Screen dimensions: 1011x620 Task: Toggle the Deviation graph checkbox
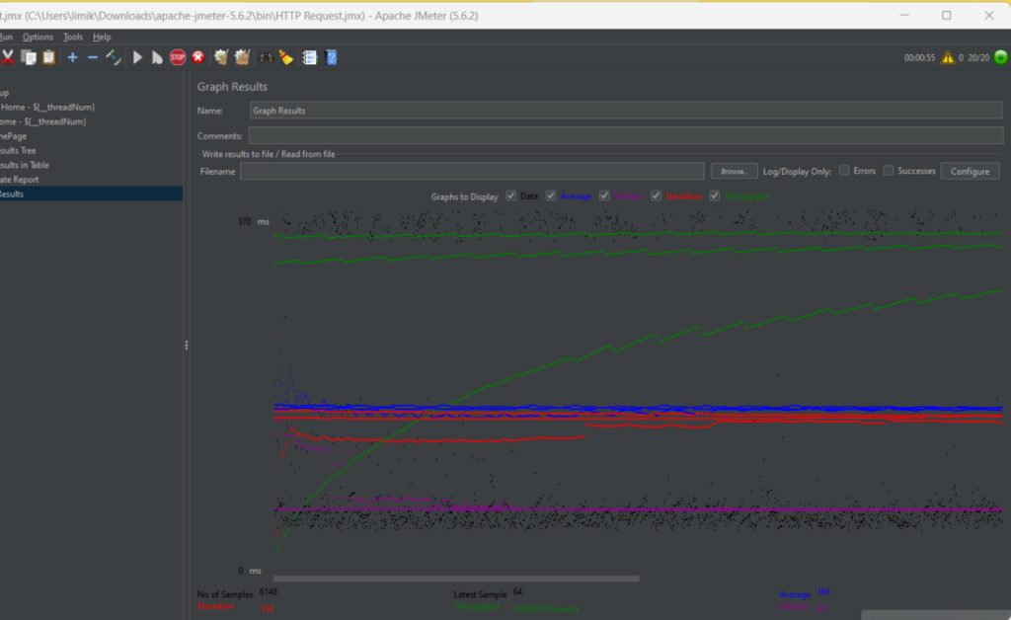[657, 195]
